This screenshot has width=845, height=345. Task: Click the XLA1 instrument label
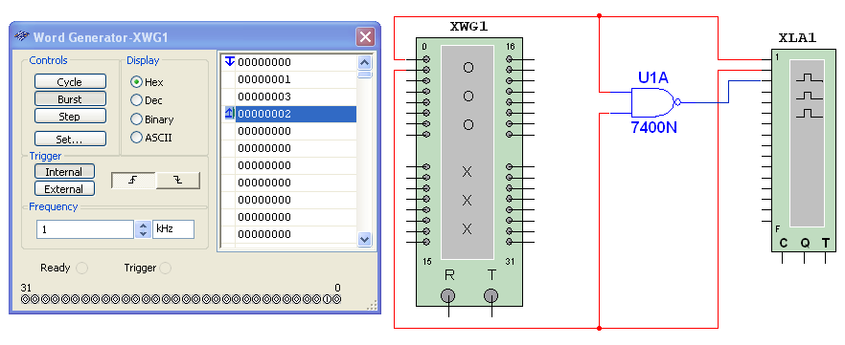pyautogui.click(x=797, y=37)
